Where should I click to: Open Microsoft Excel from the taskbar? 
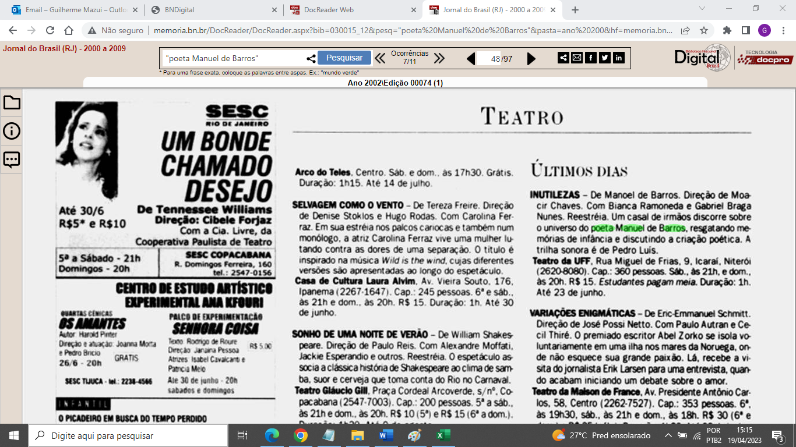coord(443,435)
